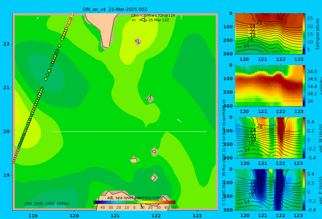Click the drifter marker in the map's top-right corner
Viewport: 322px width, 219px height.
pyautogui.click(x=182, y=17)
